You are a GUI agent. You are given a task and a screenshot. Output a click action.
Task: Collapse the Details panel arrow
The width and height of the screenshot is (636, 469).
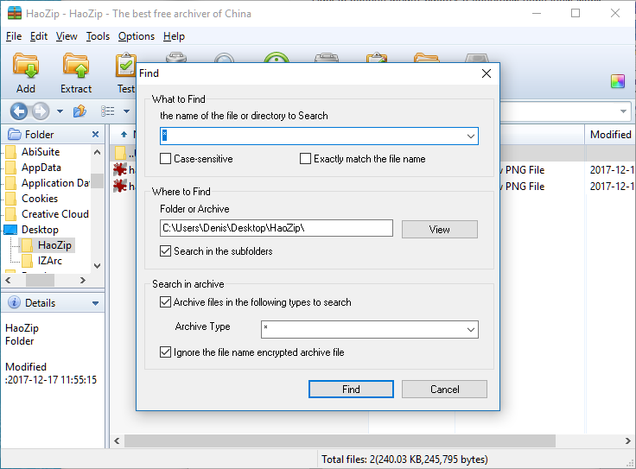click(x=95, y=303)
